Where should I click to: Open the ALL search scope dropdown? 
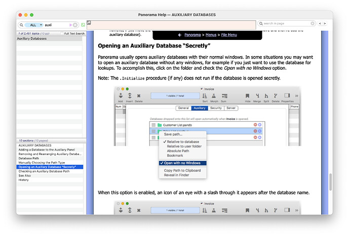coord(34,24)
